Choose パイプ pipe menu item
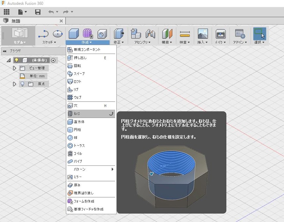 click(91, 161)
